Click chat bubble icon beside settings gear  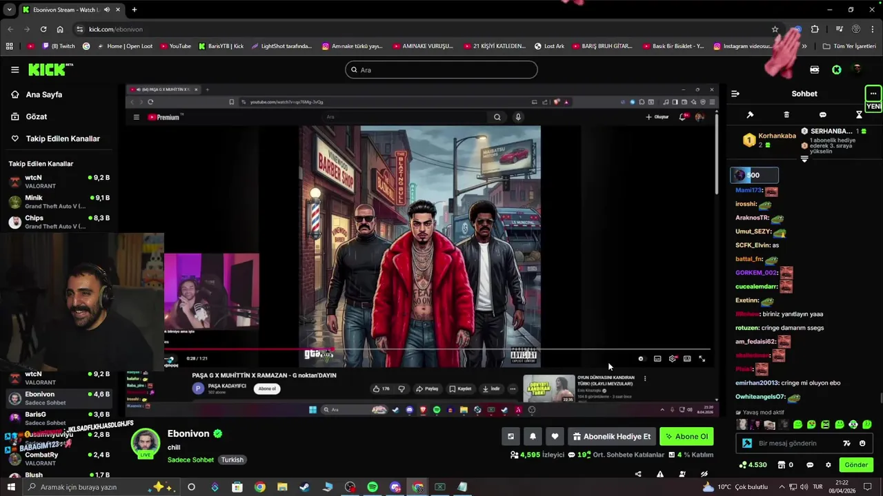pyautogui.click(x=810, y=465)
